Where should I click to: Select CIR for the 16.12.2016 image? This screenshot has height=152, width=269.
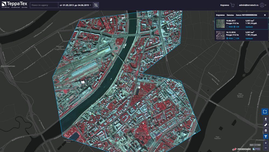click(236, 39)
